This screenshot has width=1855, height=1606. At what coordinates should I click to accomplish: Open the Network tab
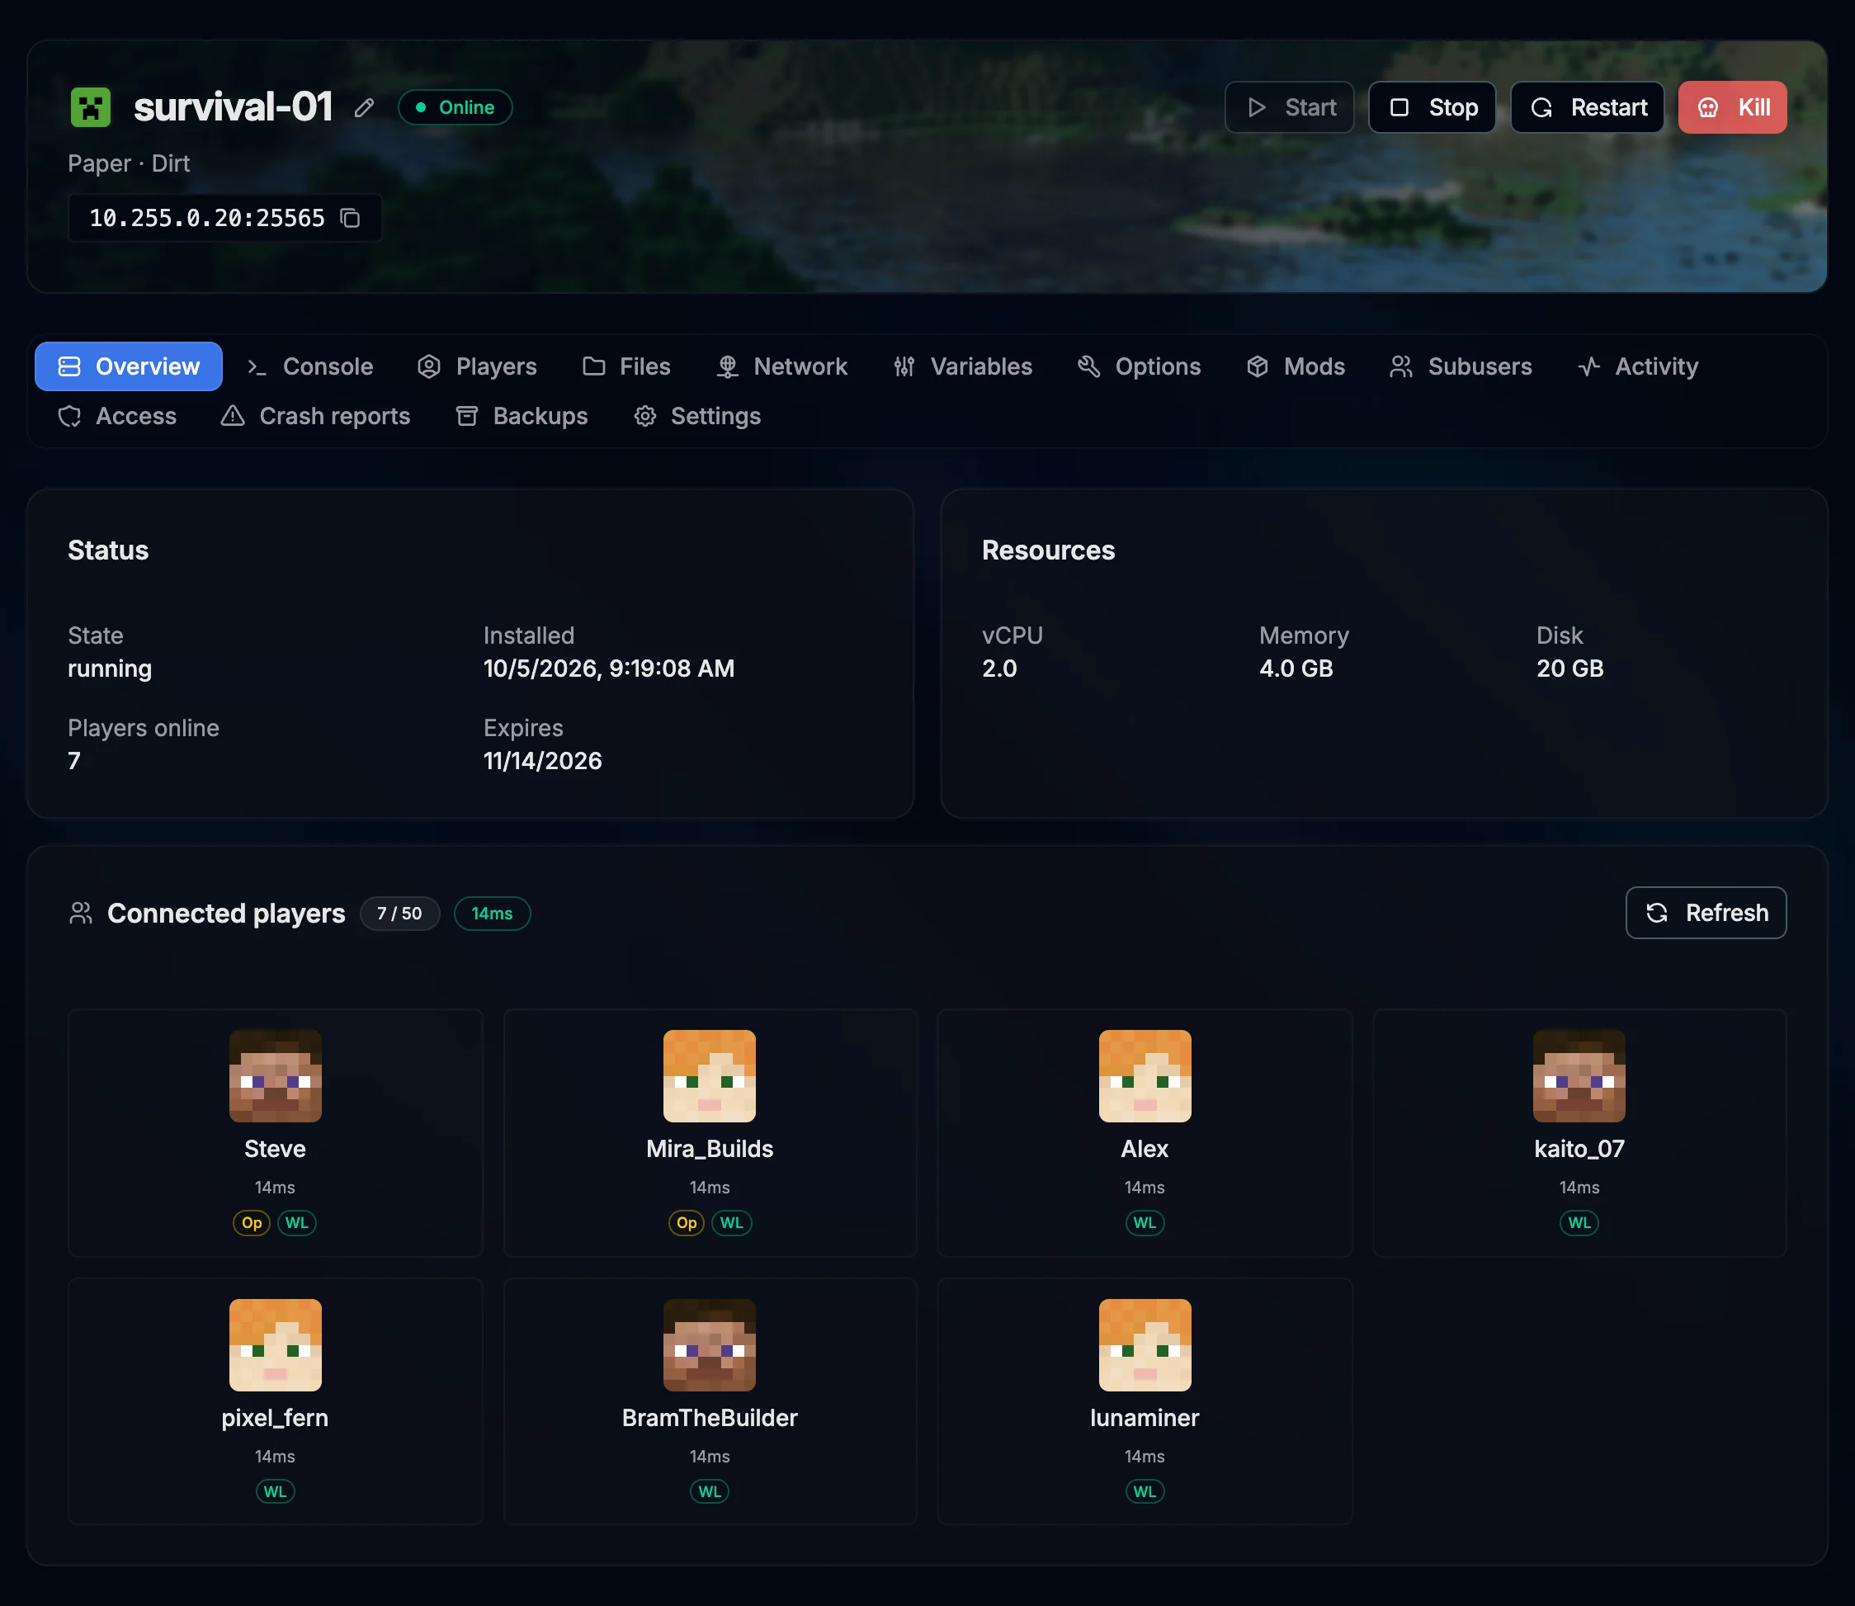[781, 366]
